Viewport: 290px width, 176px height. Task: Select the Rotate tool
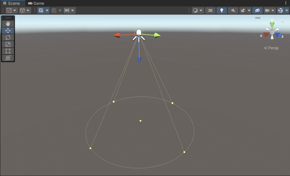(x=8, y=38)
